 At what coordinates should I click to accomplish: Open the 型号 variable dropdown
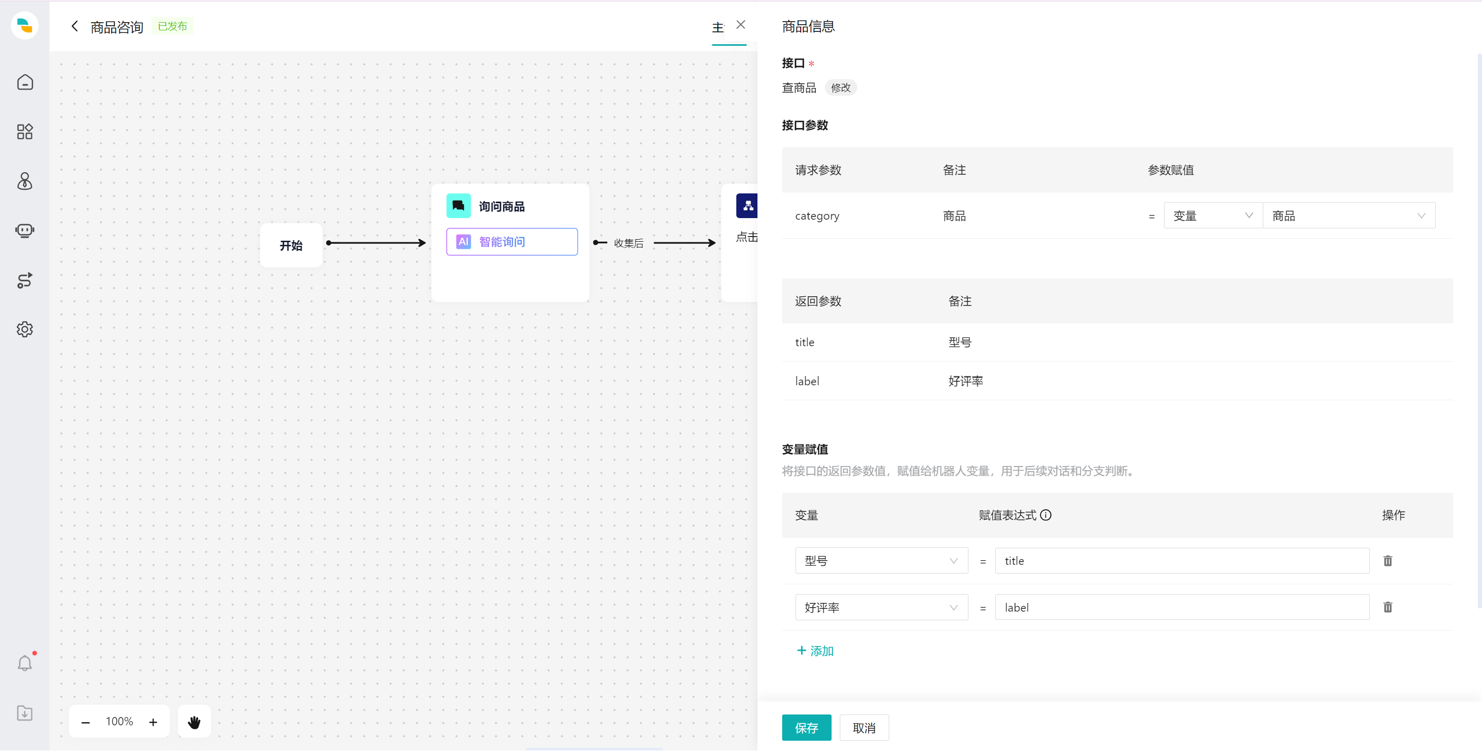[x=881, y=561]
